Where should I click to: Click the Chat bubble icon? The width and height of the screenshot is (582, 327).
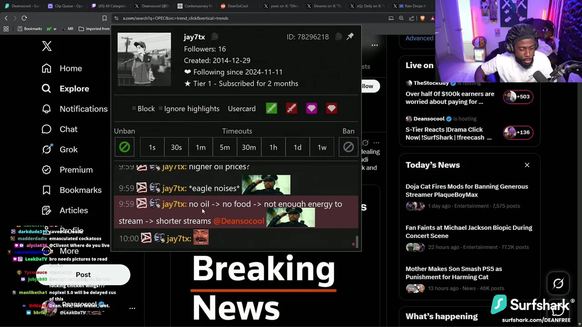point(46,129)
